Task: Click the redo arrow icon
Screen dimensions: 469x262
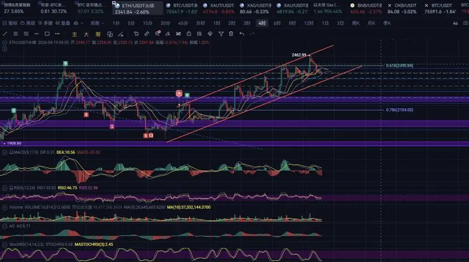Action: click(252, 34)
